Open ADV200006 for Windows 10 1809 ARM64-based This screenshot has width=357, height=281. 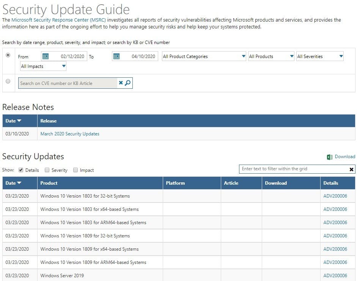335,262
